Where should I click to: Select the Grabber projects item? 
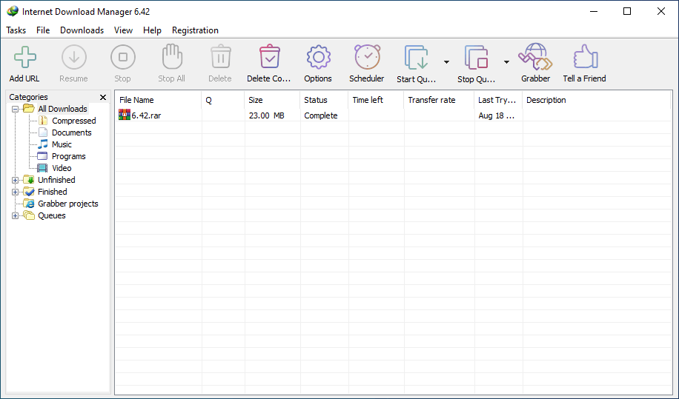[x=67, y=204]
